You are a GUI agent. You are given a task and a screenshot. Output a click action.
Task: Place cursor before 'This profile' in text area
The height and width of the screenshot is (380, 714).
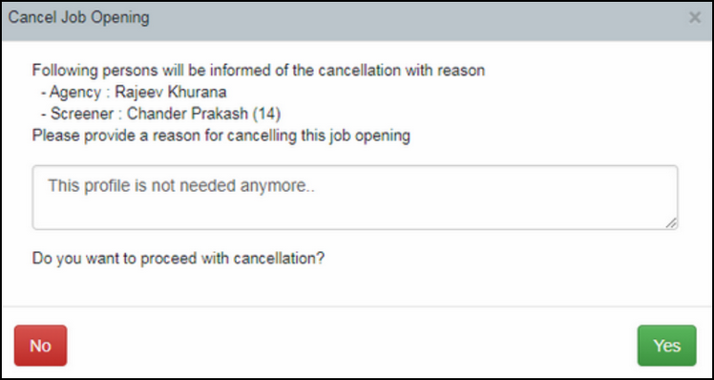(48, 185)
